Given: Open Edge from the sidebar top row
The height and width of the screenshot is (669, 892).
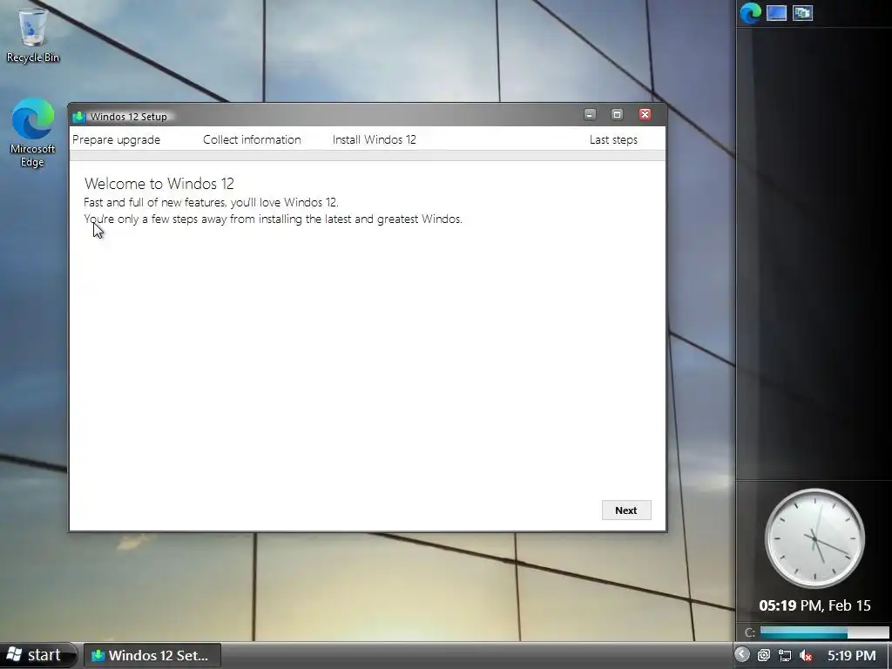Looking at the screenshot, I should click(x=750, y=12).
